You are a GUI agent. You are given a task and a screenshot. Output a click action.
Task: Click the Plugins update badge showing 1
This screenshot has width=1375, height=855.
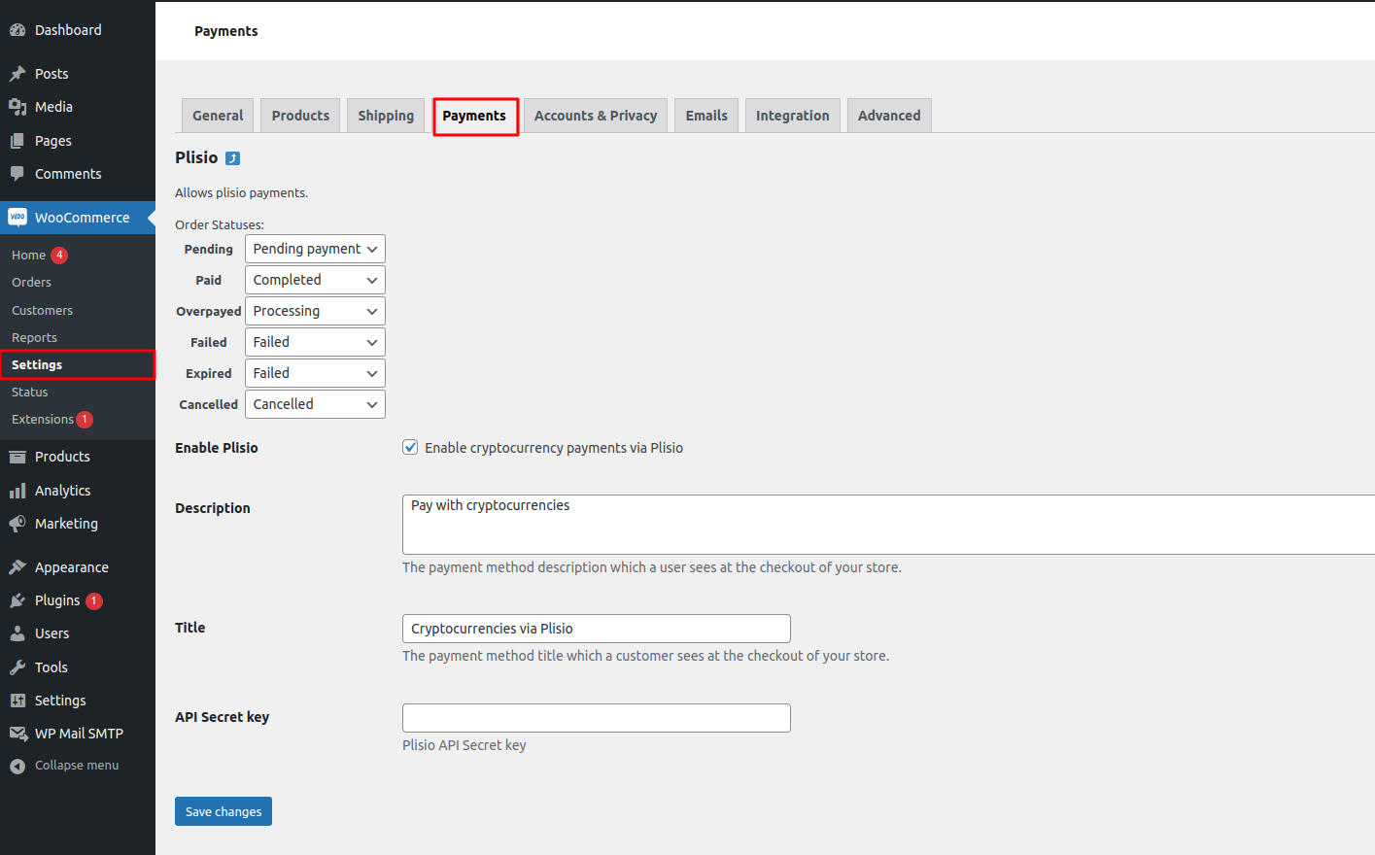point(93,601)
